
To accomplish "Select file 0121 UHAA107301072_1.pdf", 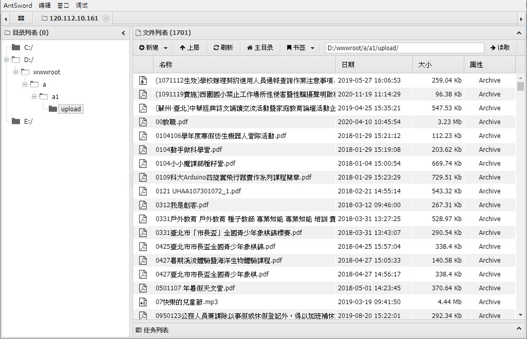I will click(198, 191).
